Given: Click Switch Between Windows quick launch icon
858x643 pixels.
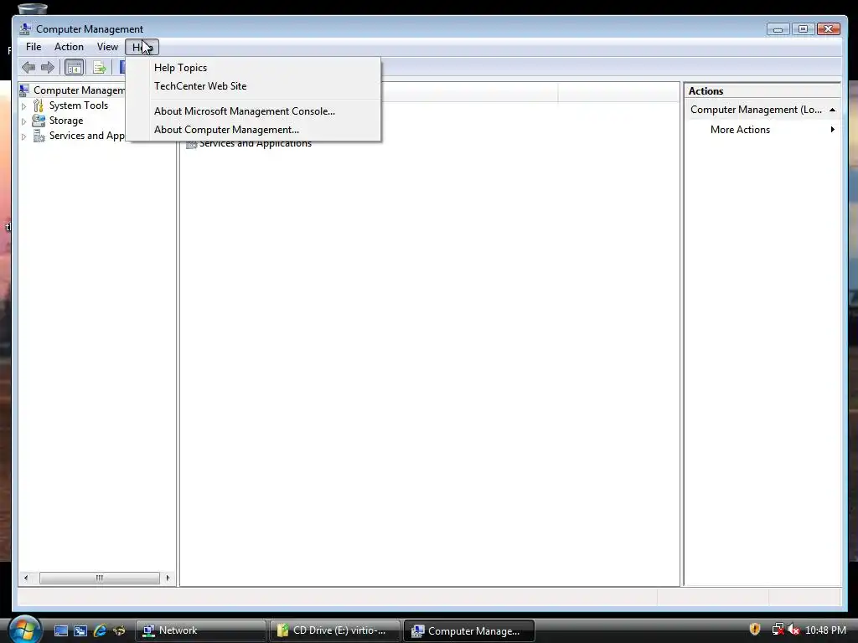Looking at the screenshot, I should pyautogui.click(x=80, y=630).
